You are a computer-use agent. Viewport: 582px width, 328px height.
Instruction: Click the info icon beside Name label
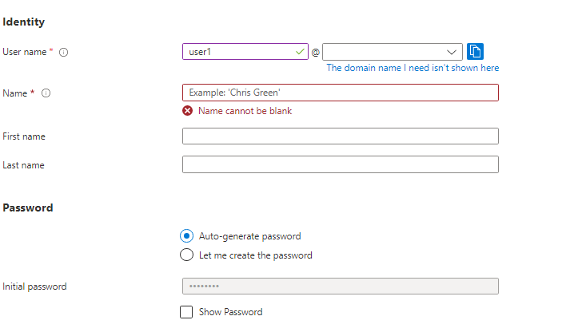(x=46, y=93)
